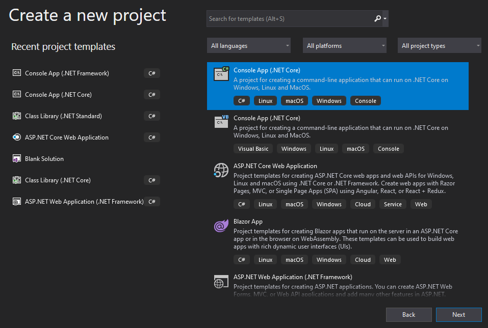Click the Class Library (.NET Core) icon

[x=17, y=180]
